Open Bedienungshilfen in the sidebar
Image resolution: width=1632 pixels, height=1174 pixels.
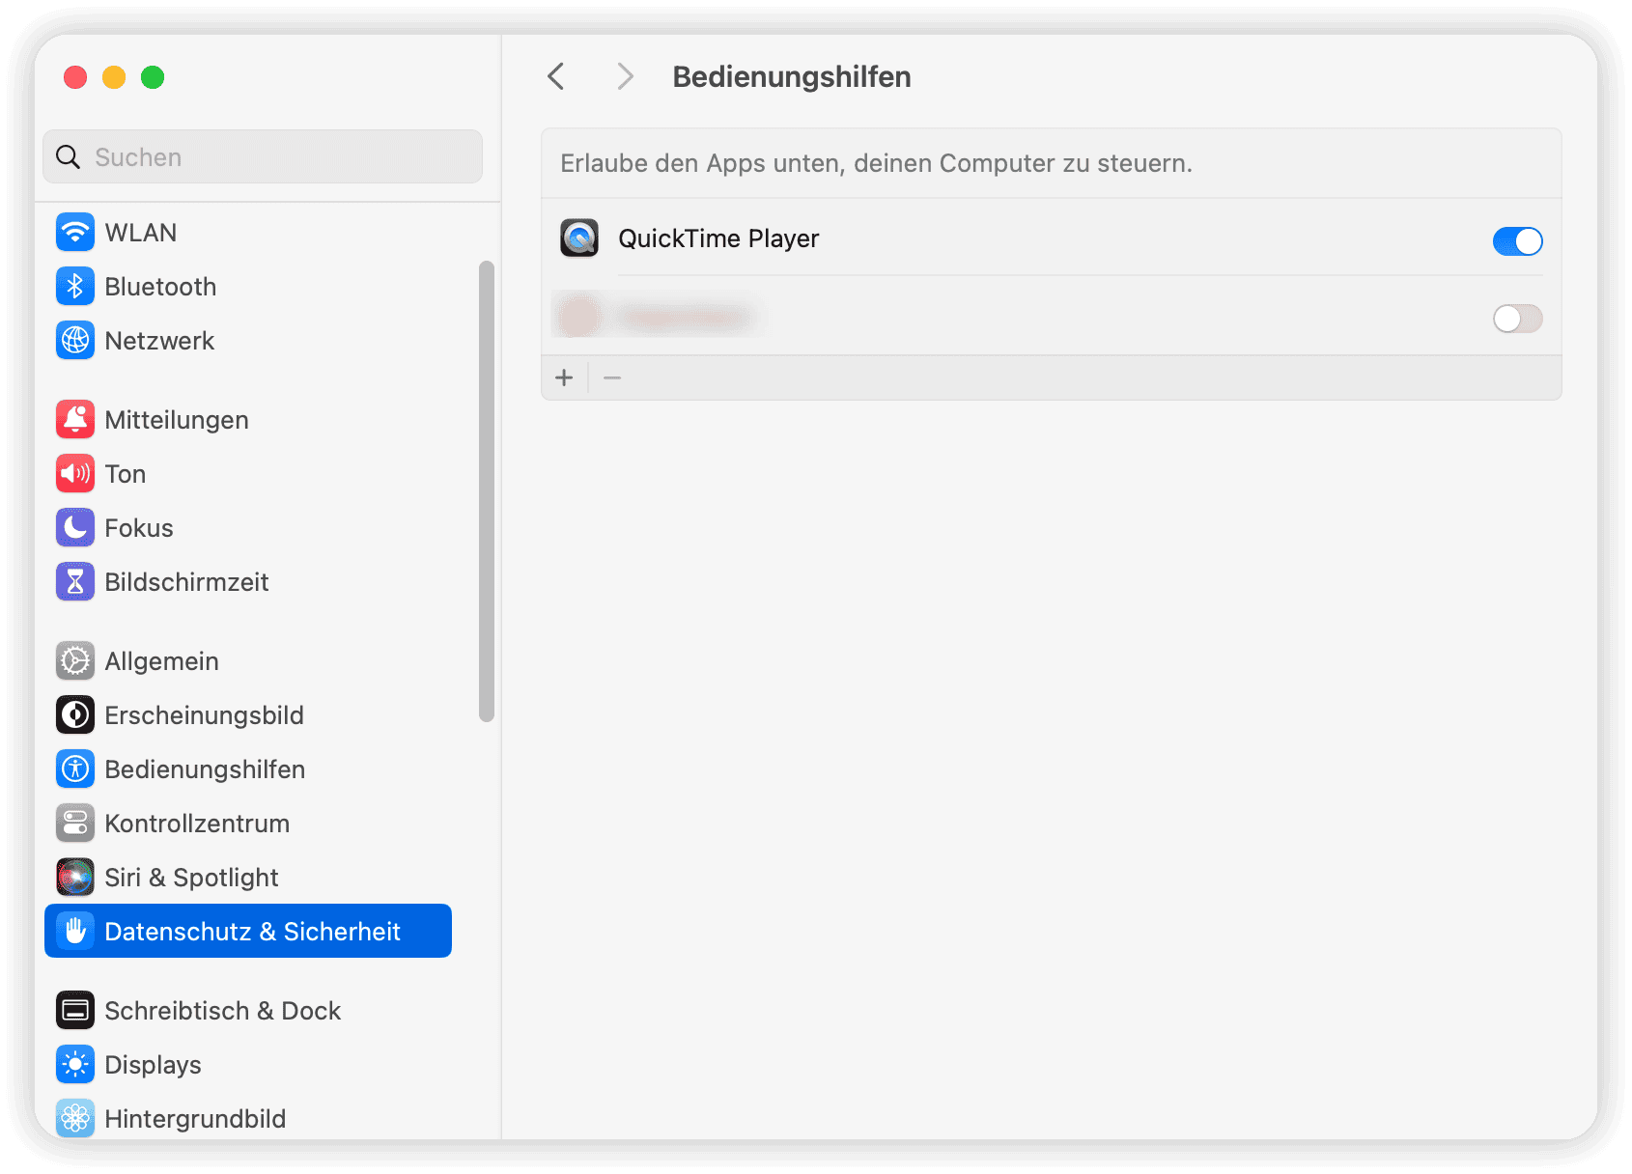click(248, 769)
